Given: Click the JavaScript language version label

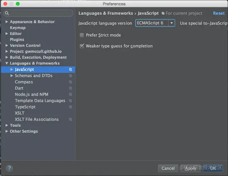Looking at the screenshot, I should [105, 23].
